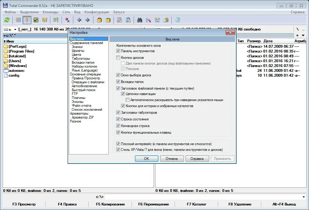309x210 pixels.
Task: Open the right panel directory history arrow
Action: click(x=303, y=36)
